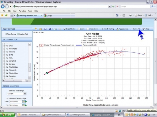Open a saved graph using the folder icon
Image resolution: width=157 pixels, height=117 pixels.
41,29
